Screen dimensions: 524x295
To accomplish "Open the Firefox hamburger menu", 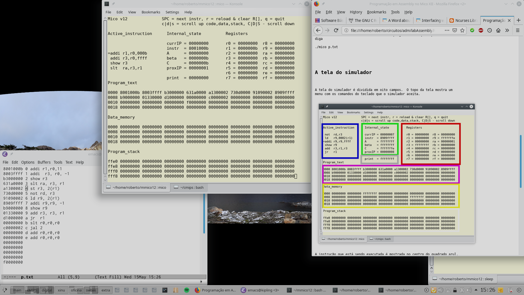I will (x=518, y=30).
